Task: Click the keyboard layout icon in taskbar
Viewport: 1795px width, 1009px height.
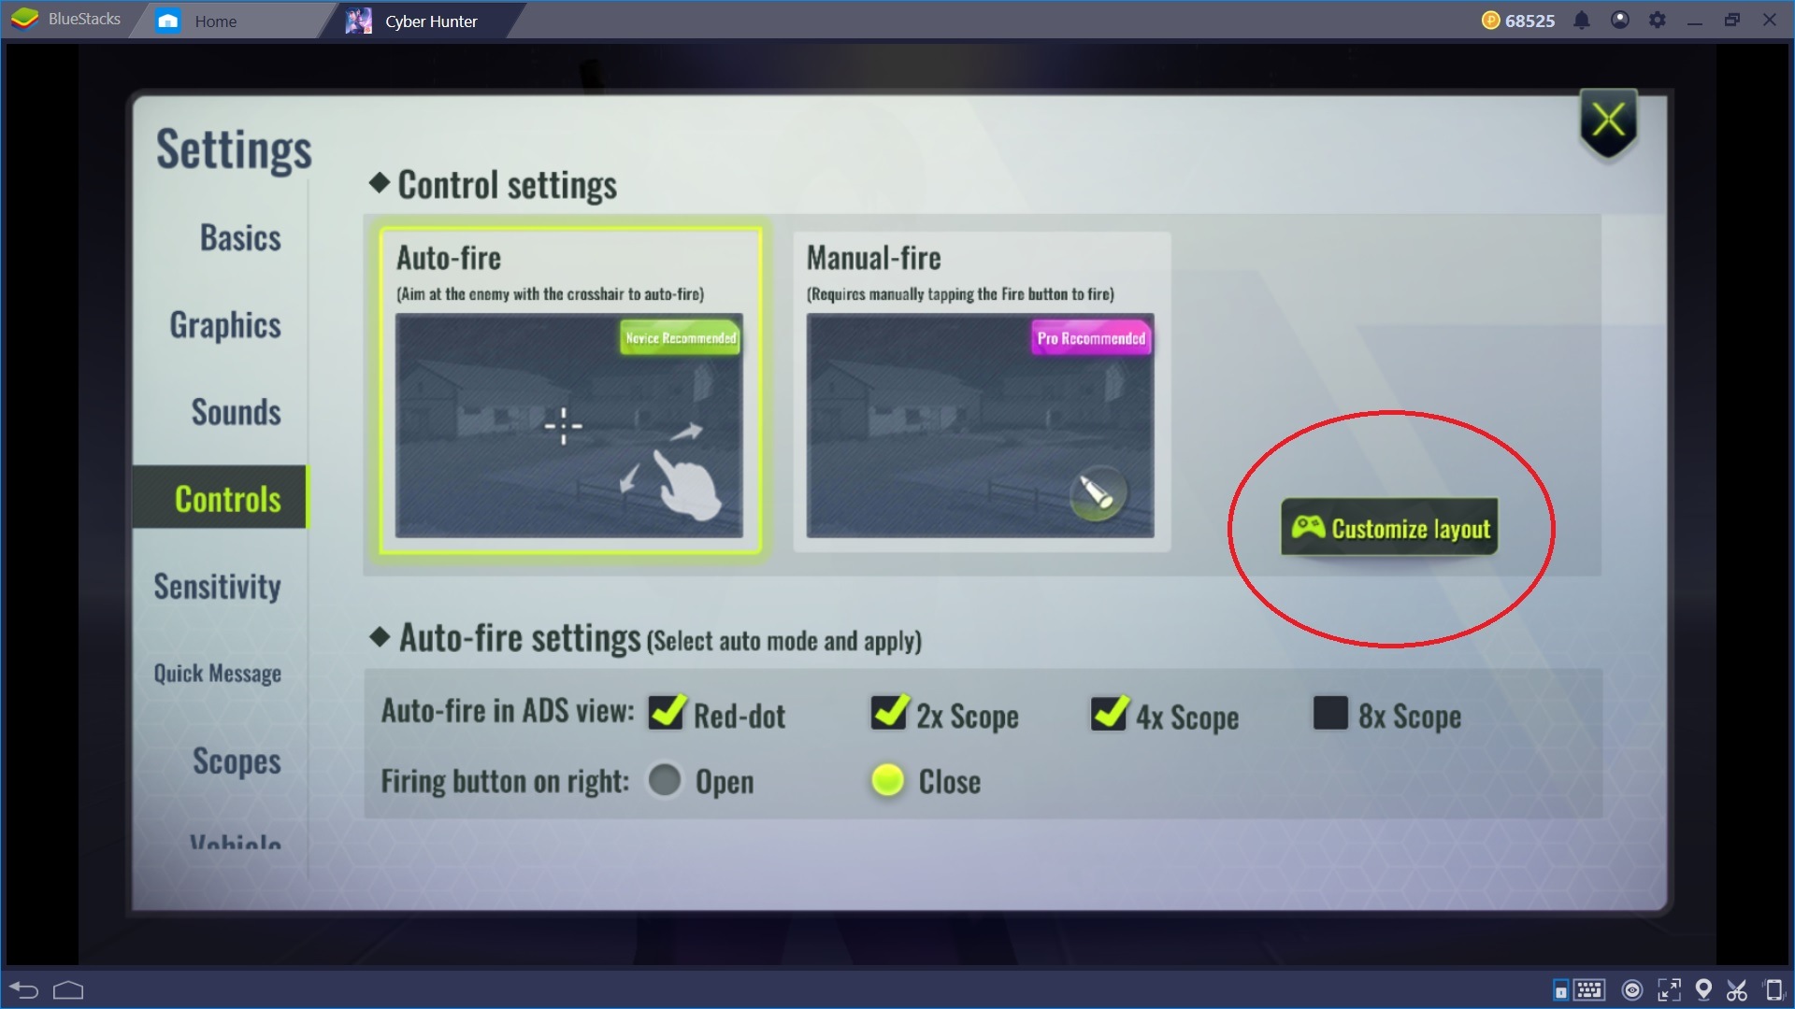Action: pyautogui.click(x=1591, y=989)
